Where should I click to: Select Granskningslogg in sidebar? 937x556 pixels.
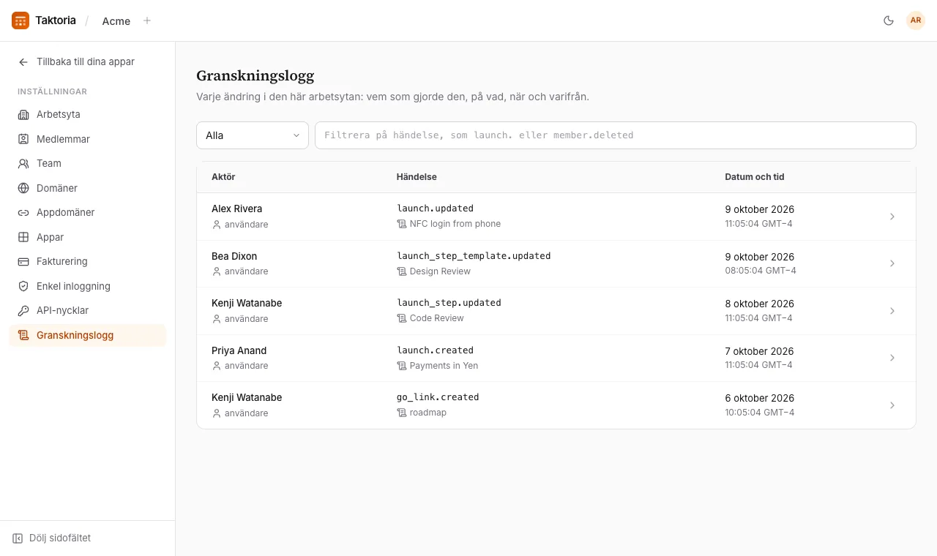pyautogui.click(x=88, y=335)
